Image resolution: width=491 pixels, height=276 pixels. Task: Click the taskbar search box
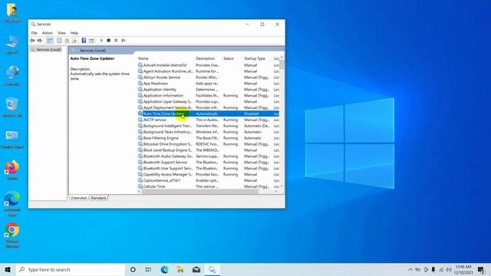click(71, 269)
